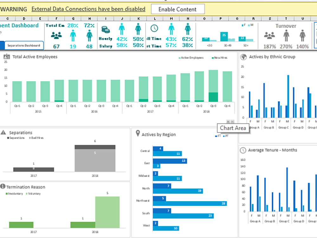Click the plus chart zoom control
The image size is (317, 238).
(228, 122)
